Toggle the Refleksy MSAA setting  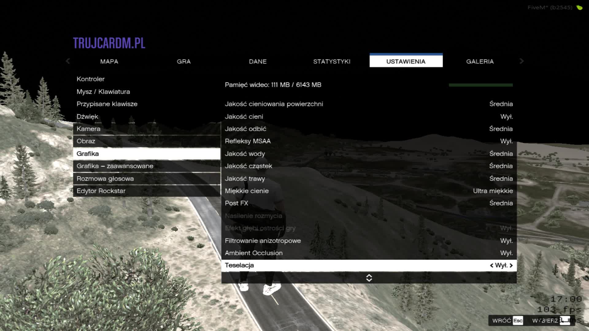point(506,141)
